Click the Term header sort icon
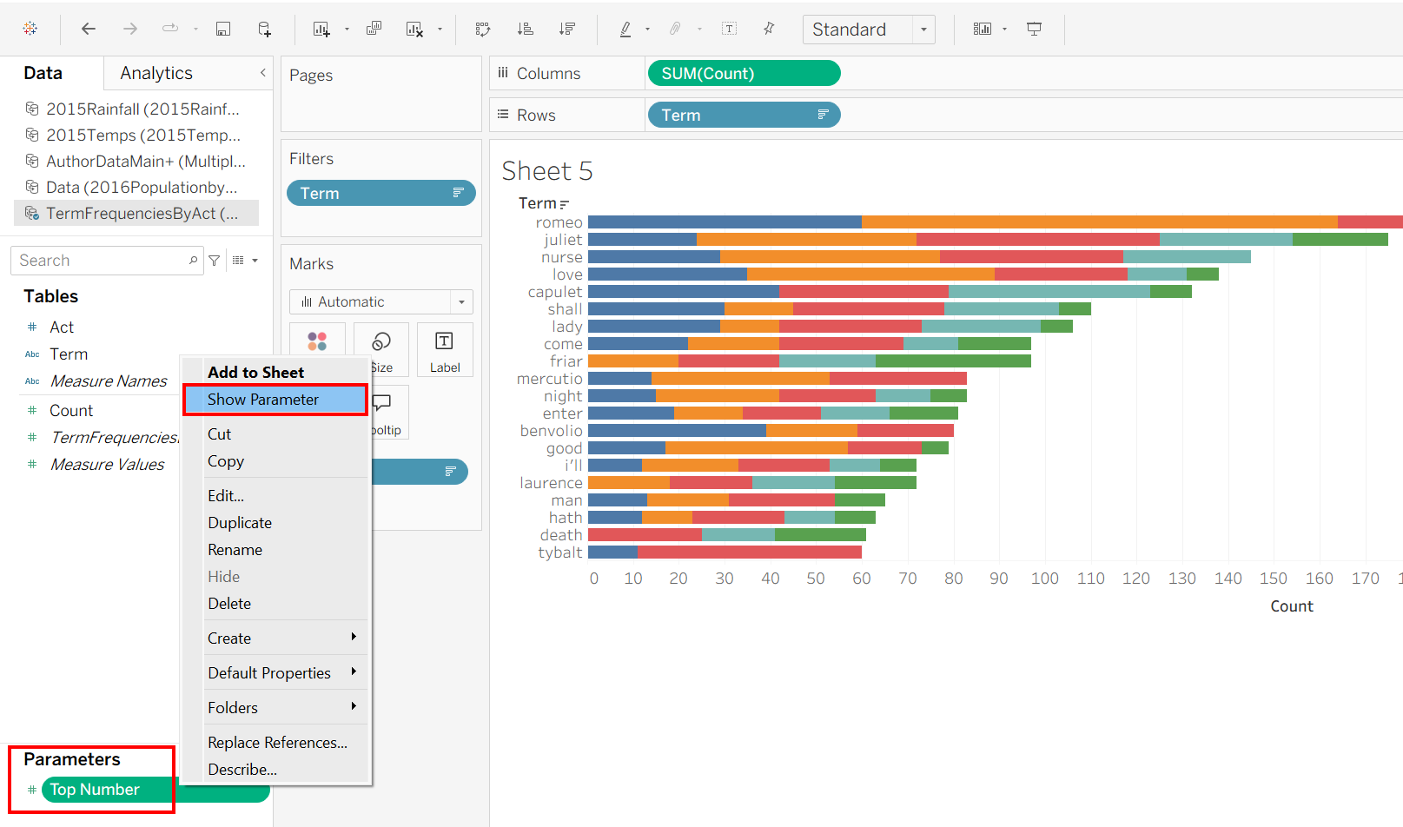Screen dimensions: 1403x827 565,204
